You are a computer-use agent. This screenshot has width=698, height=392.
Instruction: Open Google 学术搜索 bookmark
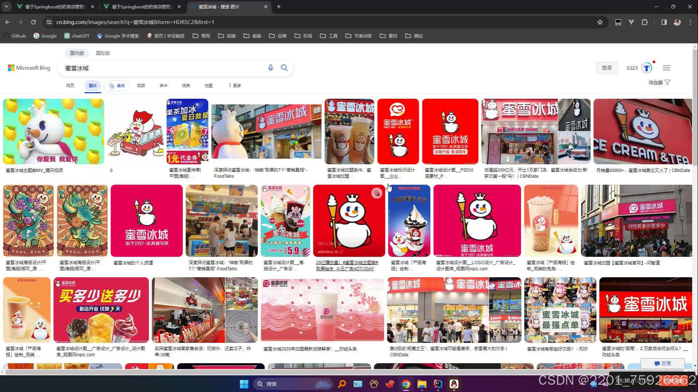click(118, 36)
